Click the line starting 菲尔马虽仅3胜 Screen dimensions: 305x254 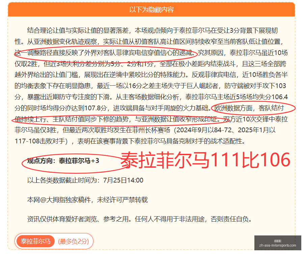[x=145, y=130]
